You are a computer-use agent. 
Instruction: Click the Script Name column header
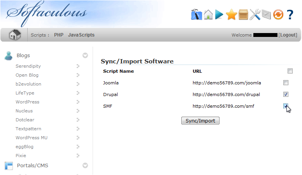click(118, 71)
